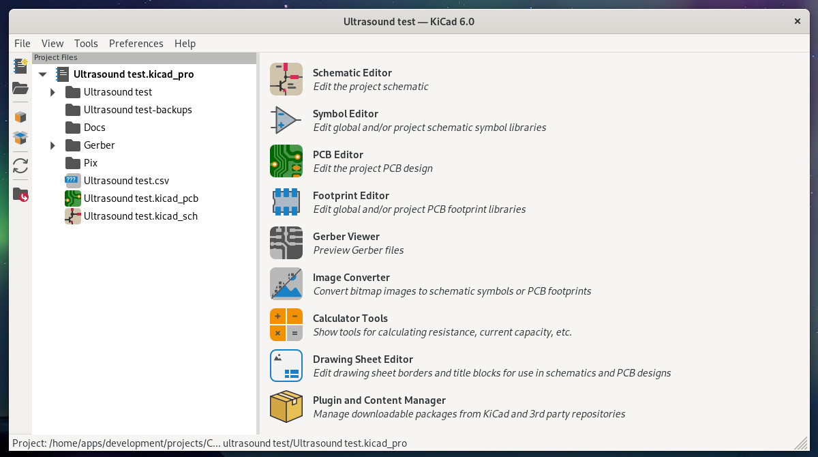
Task: Open the View menu
Action: [x=52, y=43]
